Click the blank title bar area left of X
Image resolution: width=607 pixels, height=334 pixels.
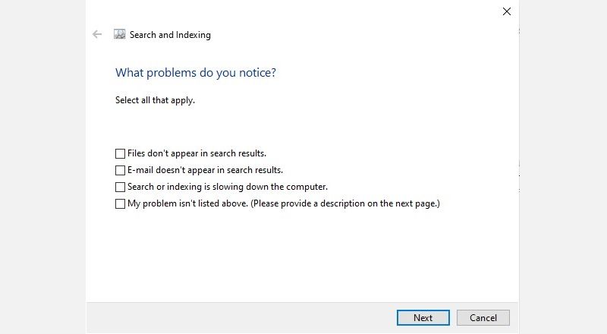tap(303, 11)
